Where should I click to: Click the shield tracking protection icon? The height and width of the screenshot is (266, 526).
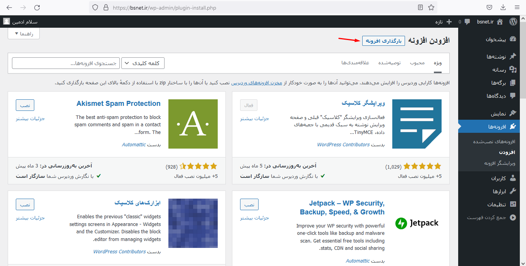pyautogui.click(x=95, y=7)
